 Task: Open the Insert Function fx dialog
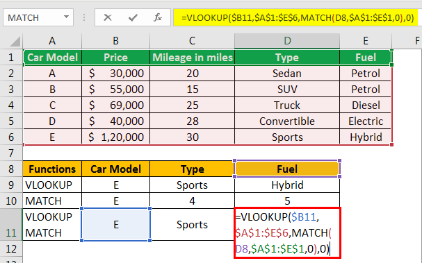point(158,18)
